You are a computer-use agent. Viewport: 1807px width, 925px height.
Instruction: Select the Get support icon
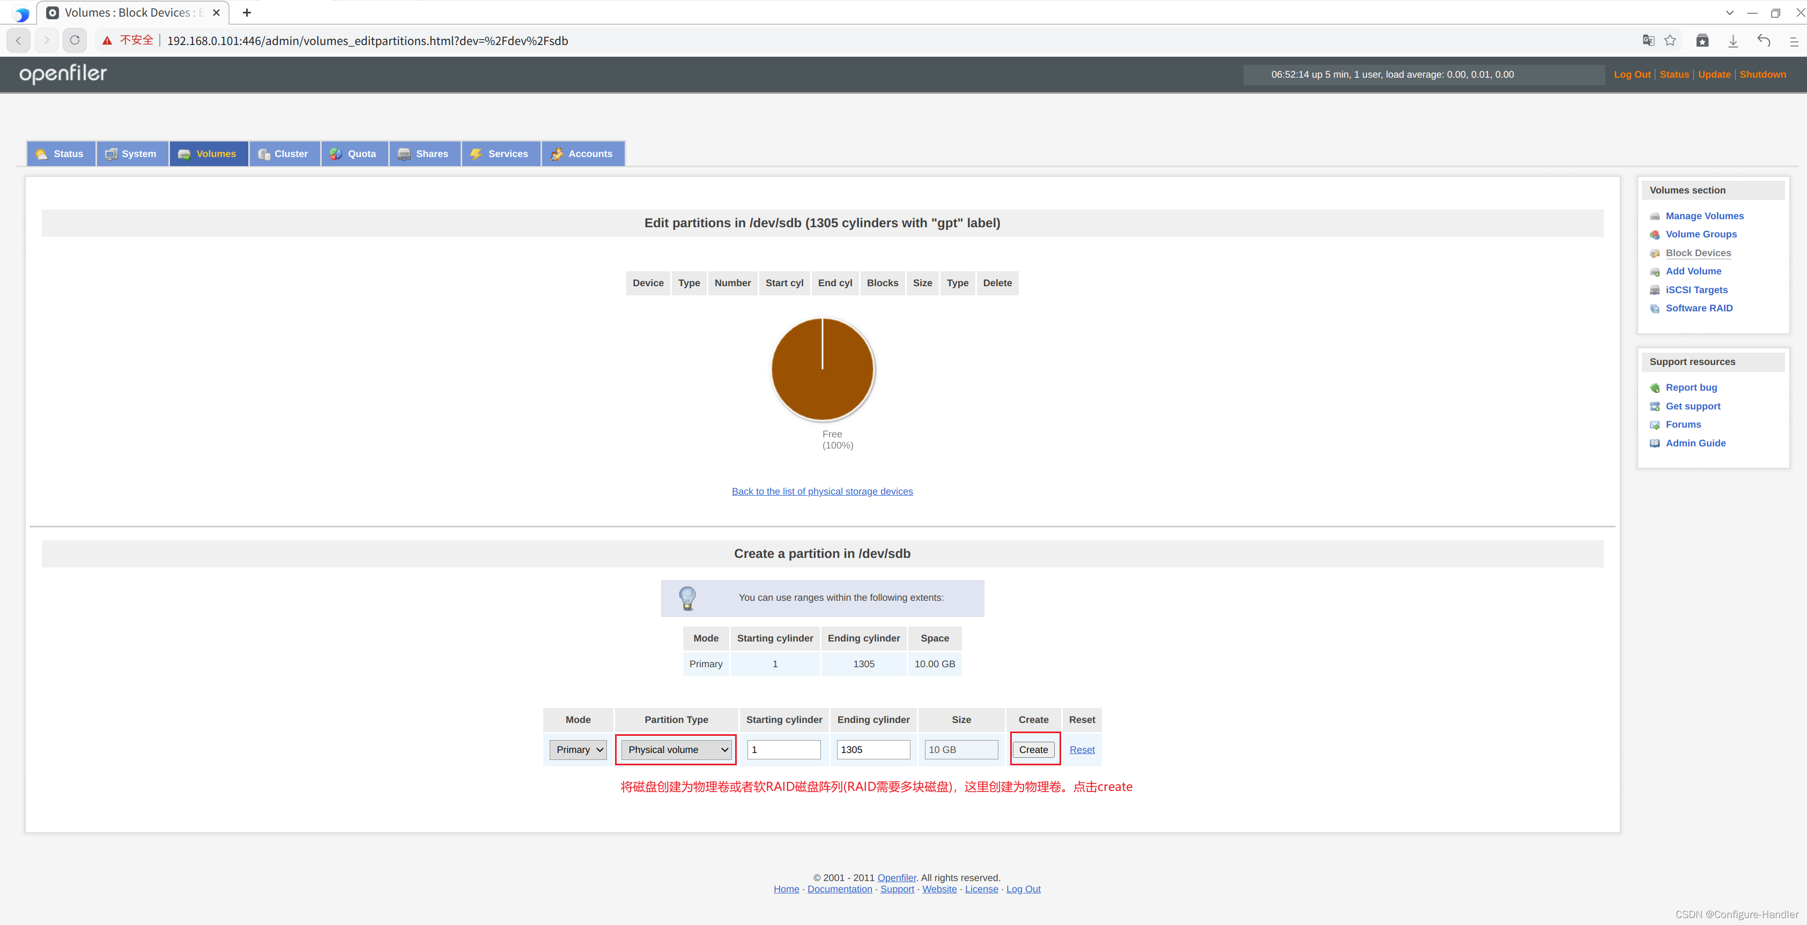(x=1655, y=406)
